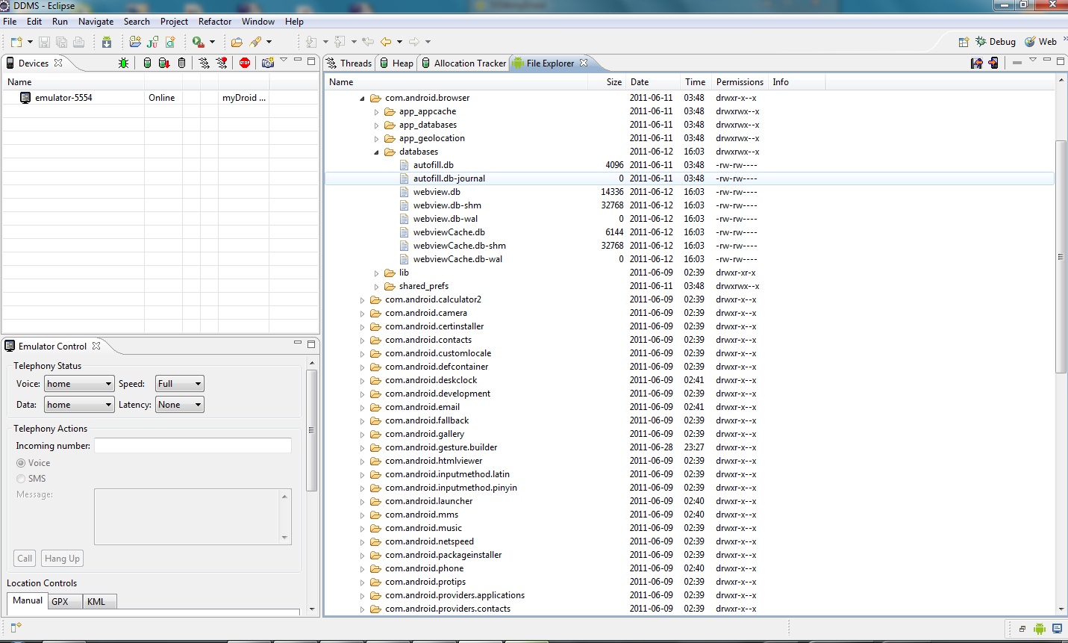The image size is (1068, 643).
Task: Click the Start Method Profiling icon
Action: [222, 63]
